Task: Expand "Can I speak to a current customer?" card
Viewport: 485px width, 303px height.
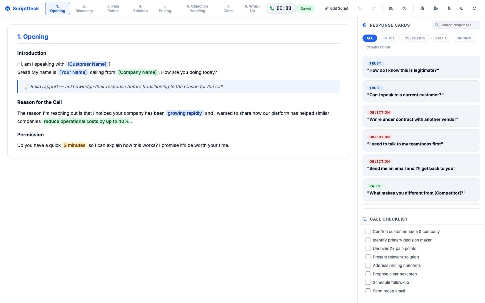Action: [x=421, y=92]
